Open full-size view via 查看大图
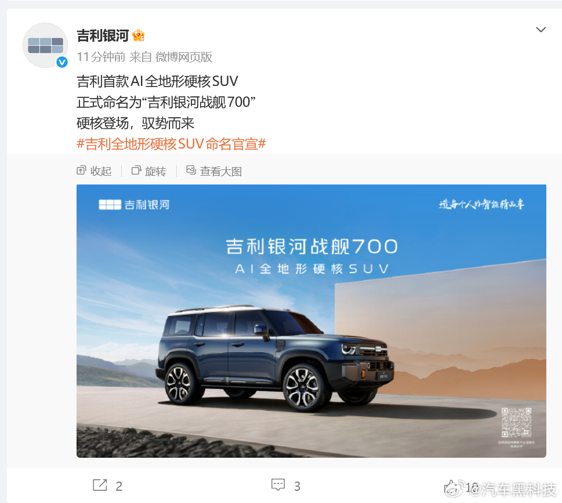The height and width of the screenshot is (503, 562). (x=214, y=171)
